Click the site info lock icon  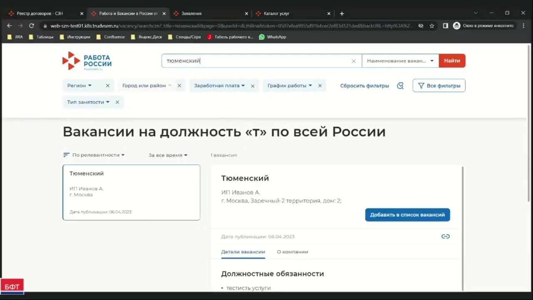(45, 26)
